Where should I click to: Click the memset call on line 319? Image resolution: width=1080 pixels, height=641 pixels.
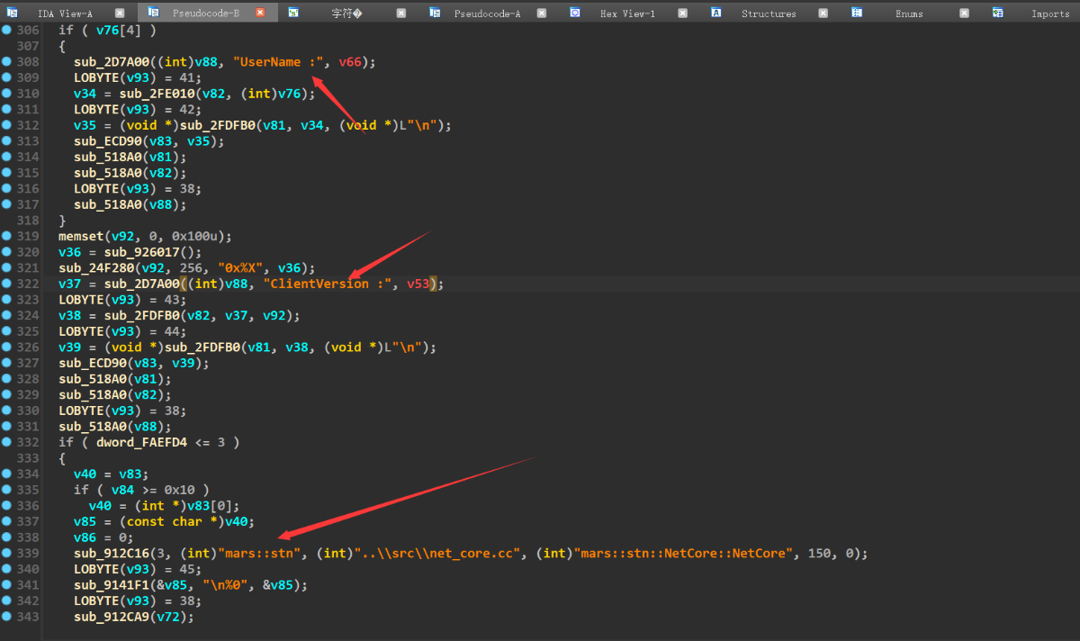(x=81, y=236)
